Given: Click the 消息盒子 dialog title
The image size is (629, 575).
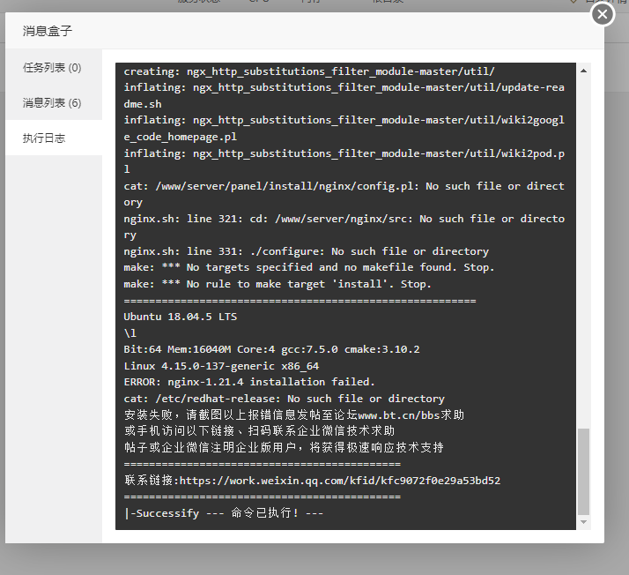Looking at the screenshot, I should point(47,31).
